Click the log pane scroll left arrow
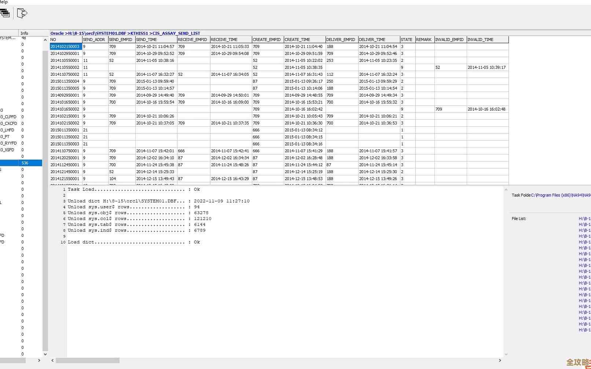 pyautogui.click(x=53, y=361)
